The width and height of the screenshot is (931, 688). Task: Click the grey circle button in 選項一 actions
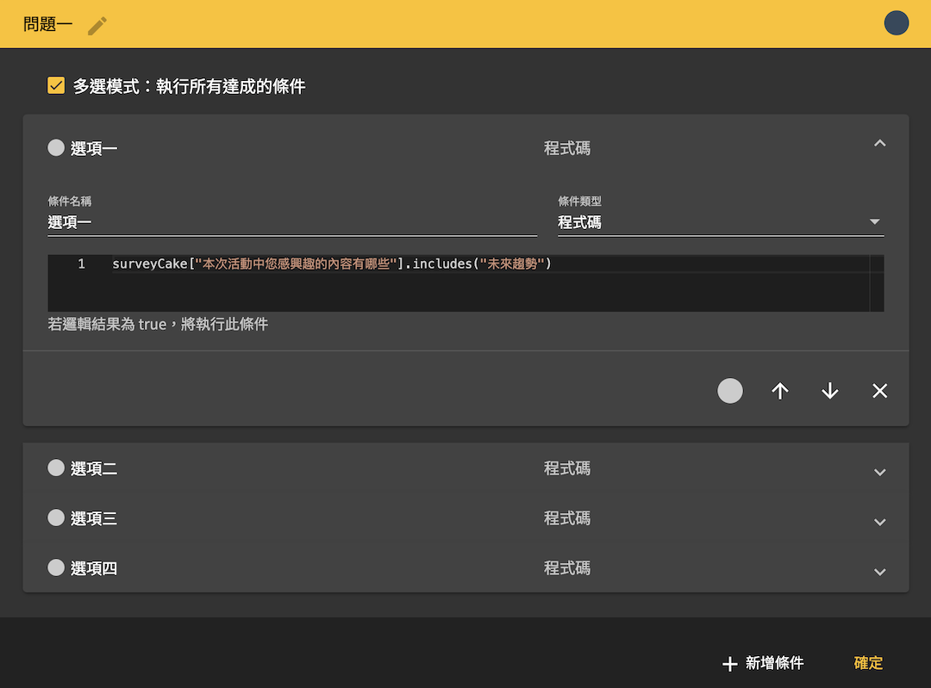pos(730,390)
